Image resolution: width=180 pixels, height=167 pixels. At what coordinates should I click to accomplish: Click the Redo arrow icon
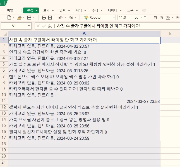pyautogui.click(x=71, y=18)
